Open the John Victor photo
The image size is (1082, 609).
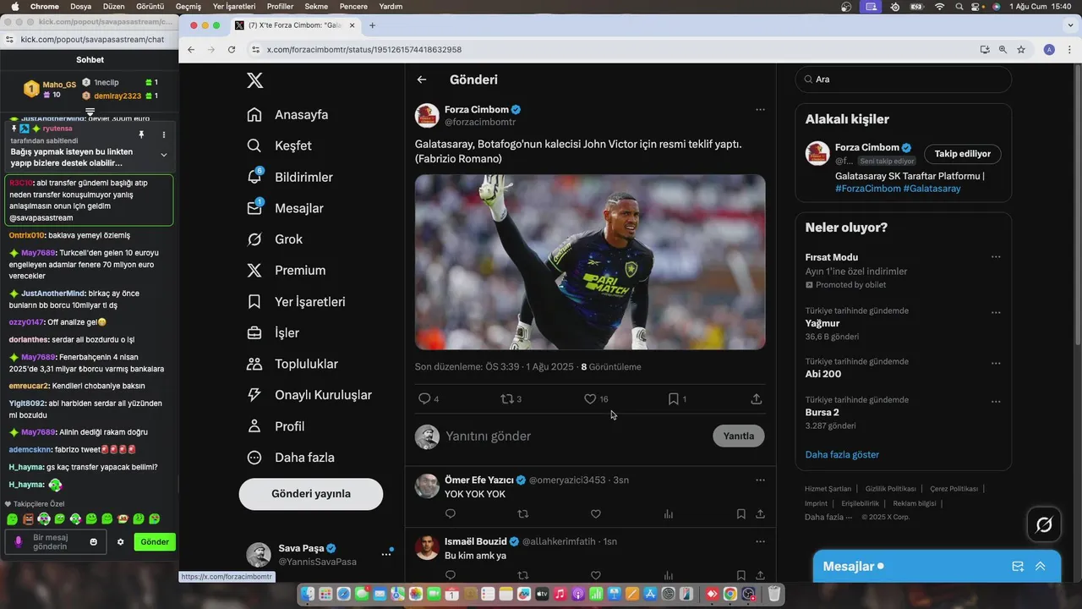[x=590, y=262]
